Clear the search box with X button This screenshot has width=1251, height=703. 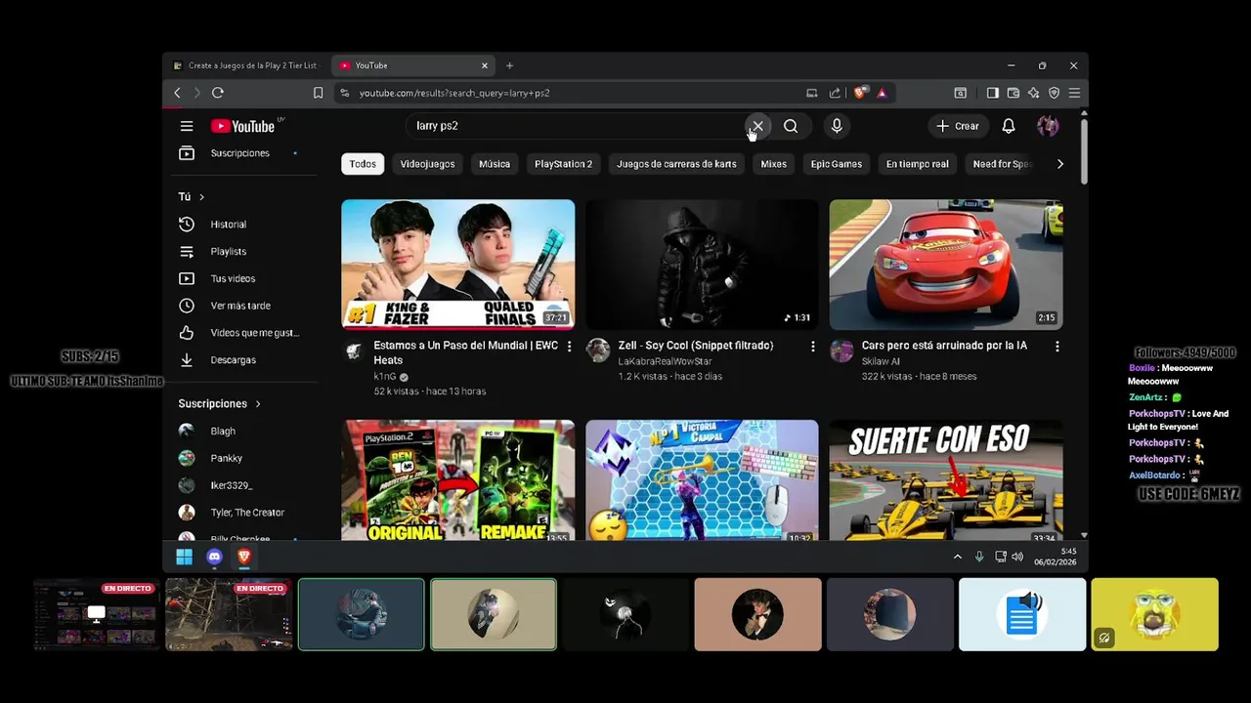757,126
